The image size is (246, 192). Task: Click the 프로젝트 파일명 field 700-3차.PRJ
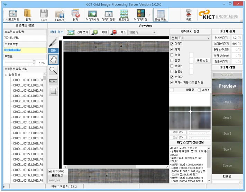tap(25, 38)
